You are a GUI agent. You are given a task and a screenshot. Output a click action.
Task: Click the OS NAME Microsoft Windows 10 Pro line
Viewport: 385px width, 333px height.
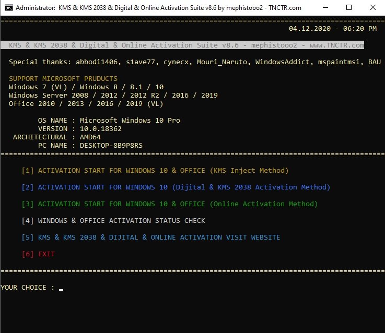click(x=109, y=121)
